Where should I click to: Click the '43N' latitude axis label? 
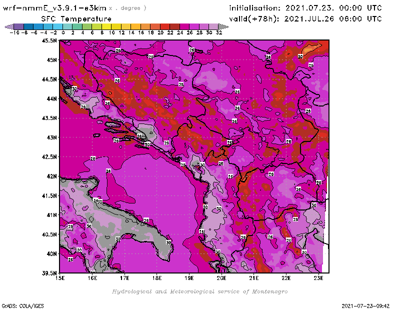52,137
